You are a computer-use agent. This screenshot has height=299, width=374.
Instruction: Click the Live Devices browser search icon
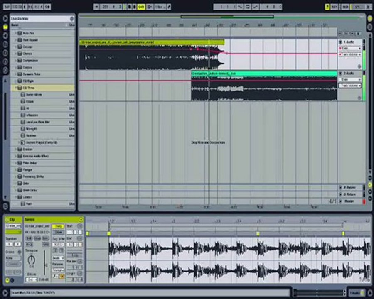(72, 19)
